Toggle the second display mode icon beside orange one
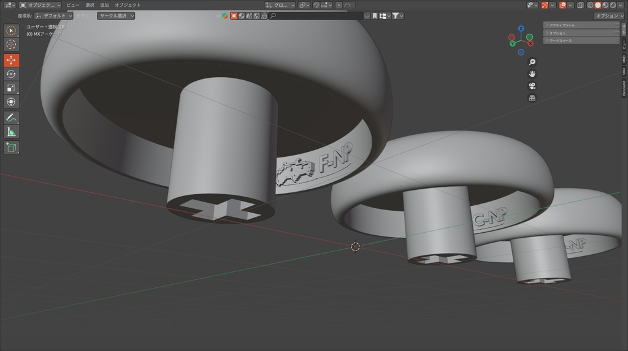The height and width of the screenshot is (351, 628). click(x=242, y=15)
